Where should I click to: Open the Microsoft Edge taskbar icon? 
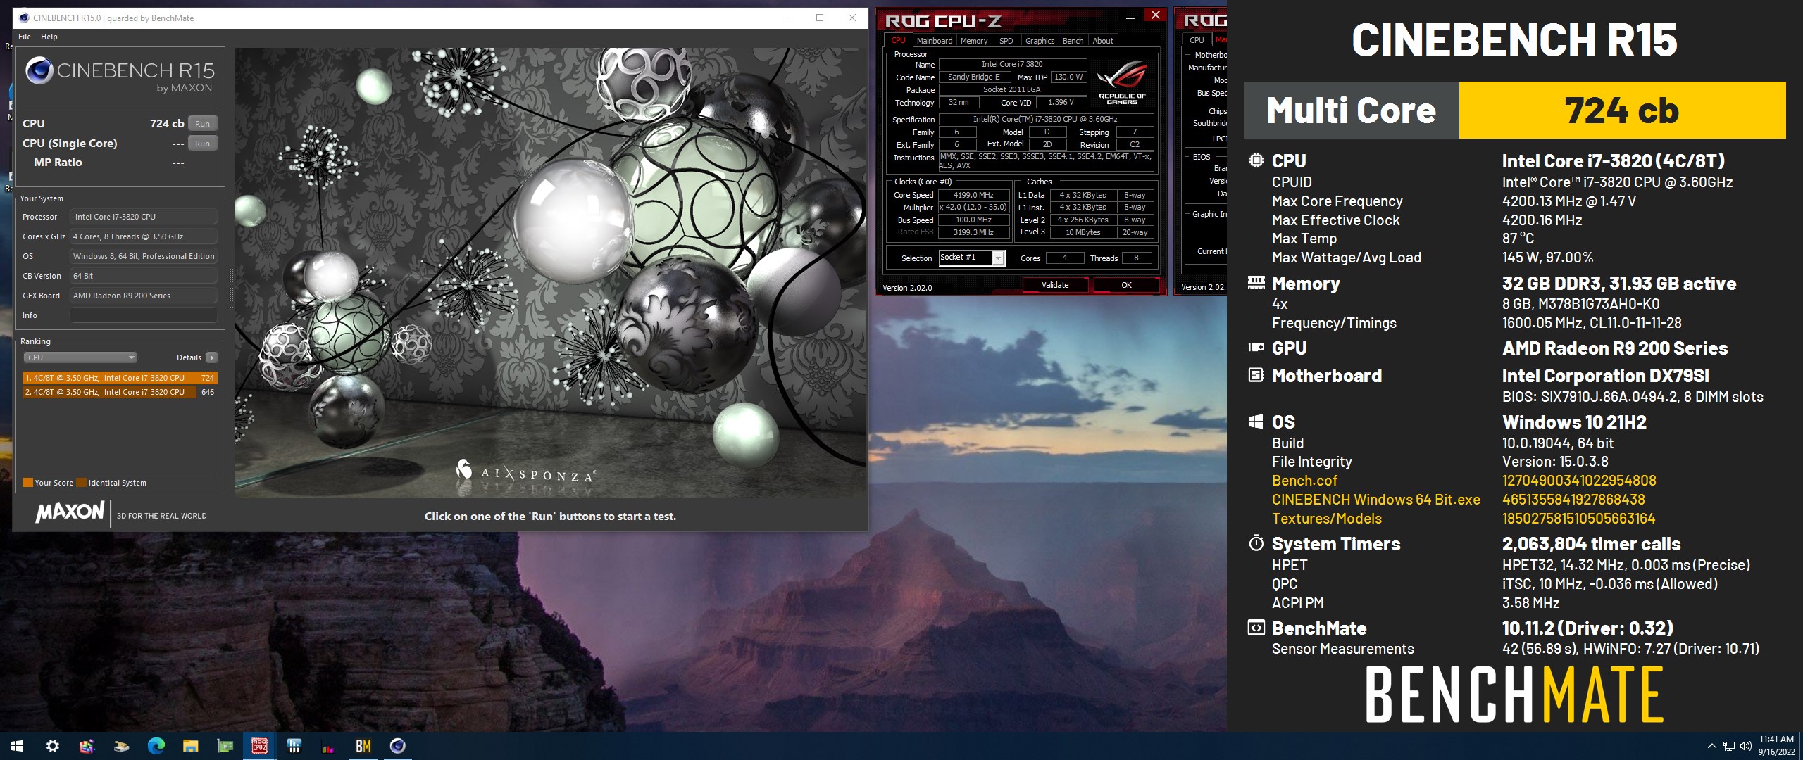156,746
